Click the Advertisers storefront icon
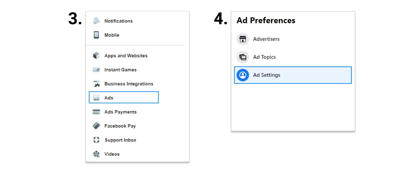 pos(243,39)
